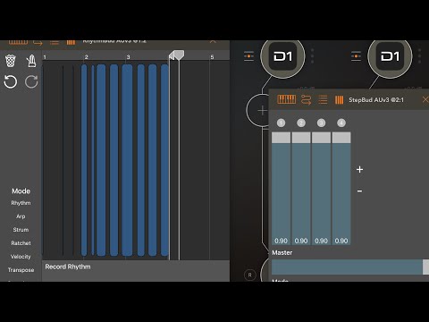
Task: Undo the last edit in Rhythmbud
Action: point(11,81)
